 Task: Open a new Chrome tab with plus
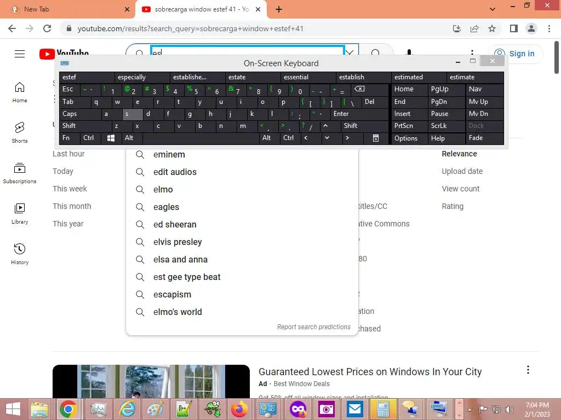coord(279,10)
